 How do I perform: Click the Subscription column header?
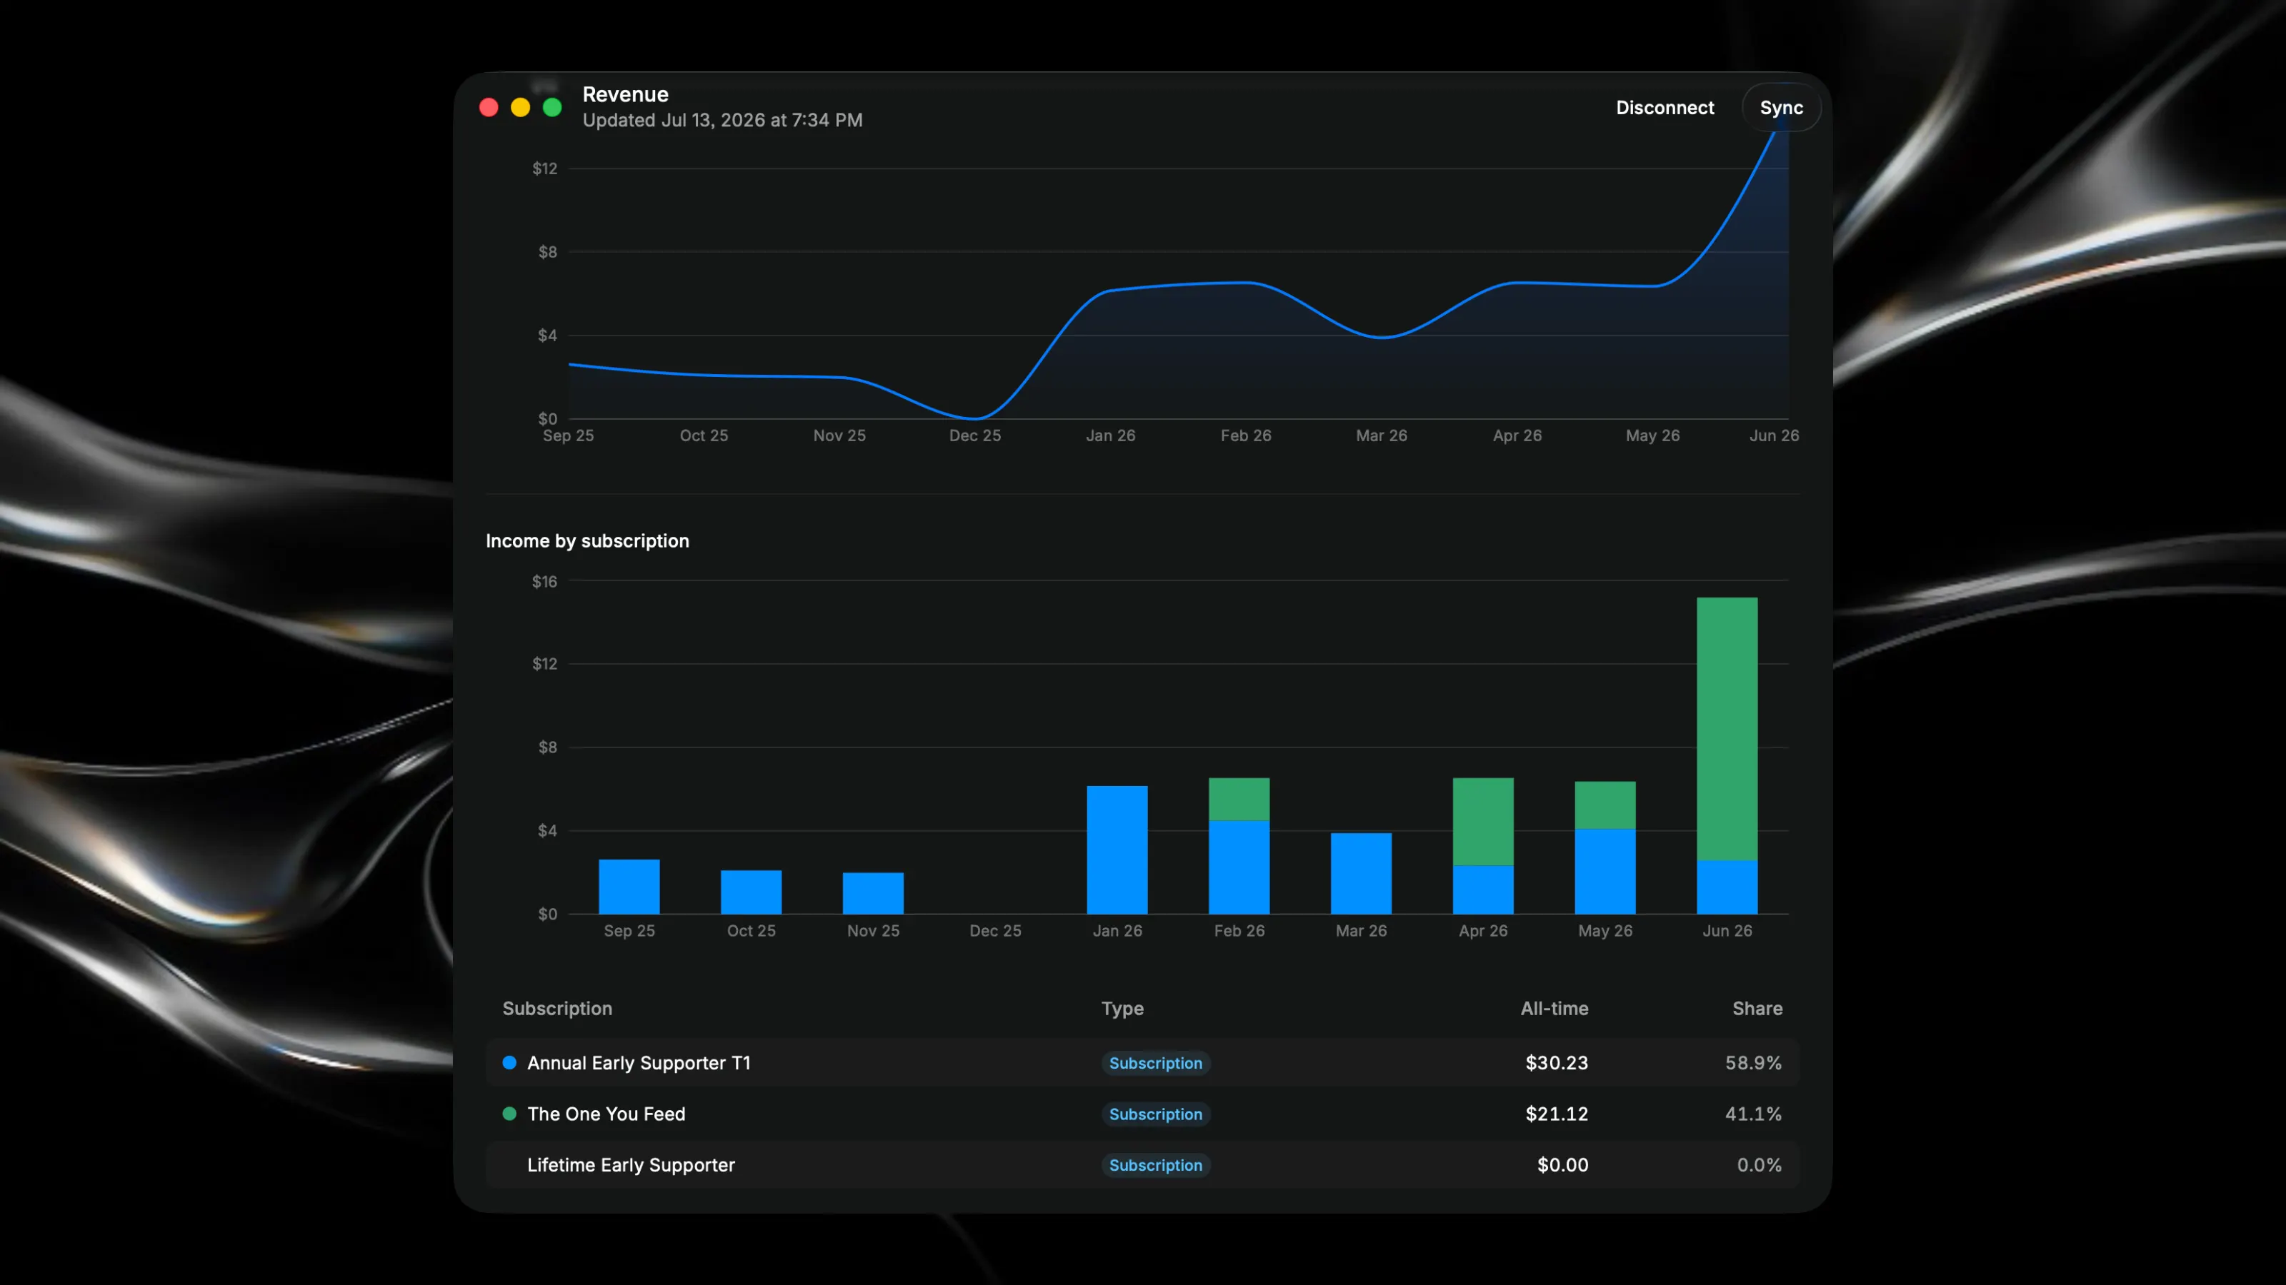point(557,1009)
